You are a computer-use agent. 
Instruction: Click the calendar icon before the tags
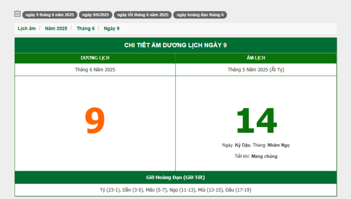(x=18, y=14)
